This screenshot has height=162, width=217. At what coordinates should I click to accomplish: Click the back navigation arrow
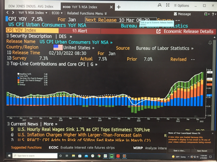pos(8,13)
